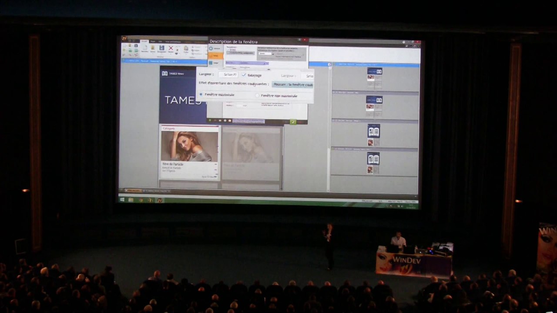
Task: Select the Fenêtre non maximisée radio button
Action: point(257,95)
